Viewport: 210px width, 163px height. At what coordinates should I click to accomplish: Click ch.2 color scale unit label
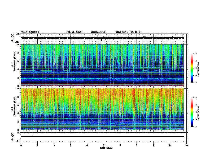click(199, 113)
